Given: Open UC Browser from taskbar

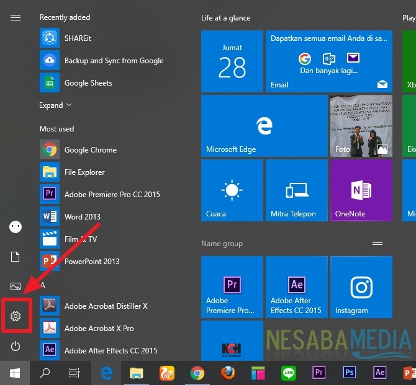Looking at the screenshot, I should (167, 373).
